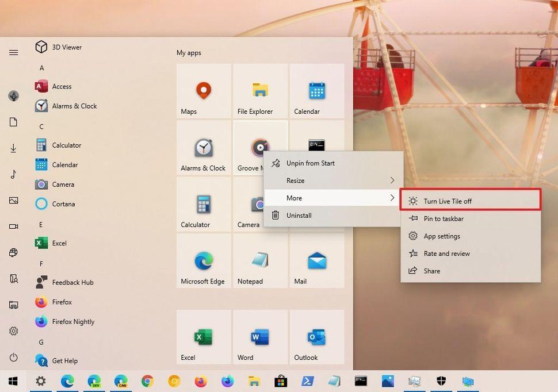Open Videos from the Start sidebar
558x392 pixels.
coord(14,226)
